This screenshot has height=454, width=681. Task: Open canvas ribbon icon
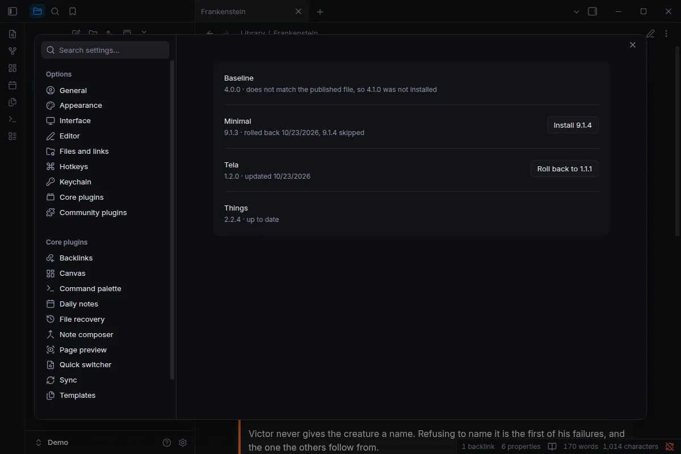click(x=12, y=68)
